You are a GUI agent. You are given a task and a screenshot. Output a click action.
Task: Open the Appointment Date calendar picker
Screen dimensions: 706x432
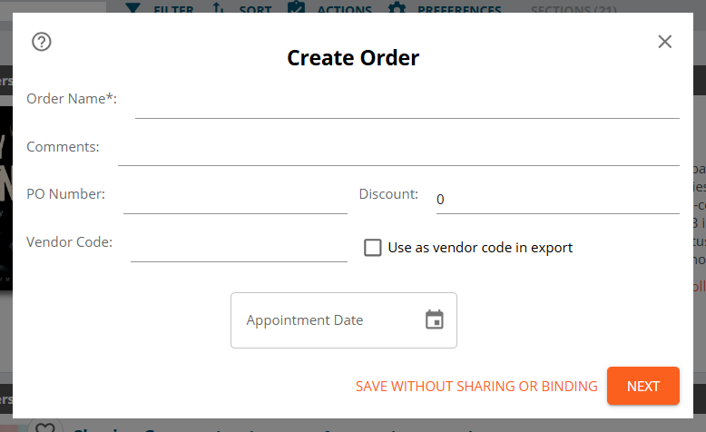point(435,319)
